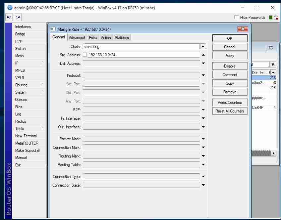
Task: Click the Comment button
Action: 230,75
